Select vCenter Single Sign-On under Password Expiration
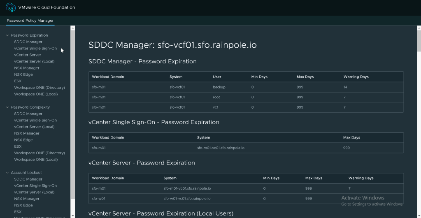The height and width of the screenshot is (218, 421). point(35,49)
